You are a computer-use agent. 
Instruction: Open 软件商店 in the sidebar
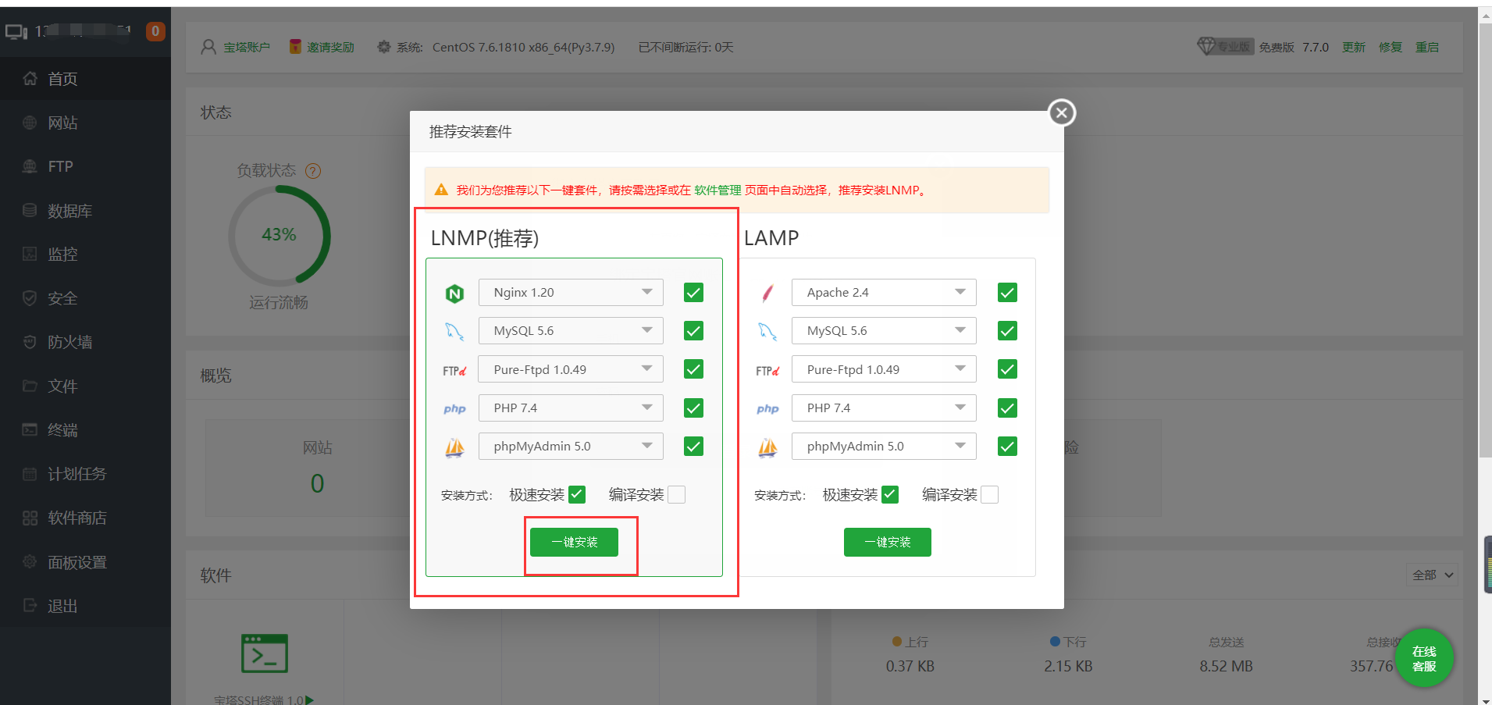click(x=85, y=518)
